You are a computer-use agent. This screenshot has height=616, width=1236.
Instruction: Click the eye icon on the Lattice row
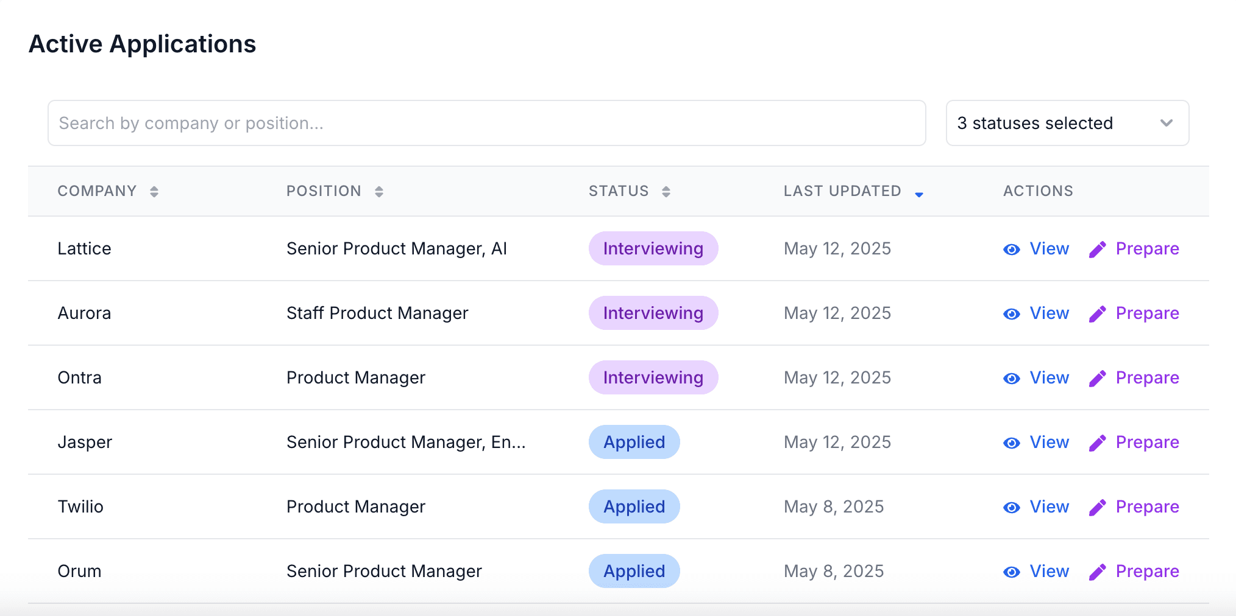1011,249
